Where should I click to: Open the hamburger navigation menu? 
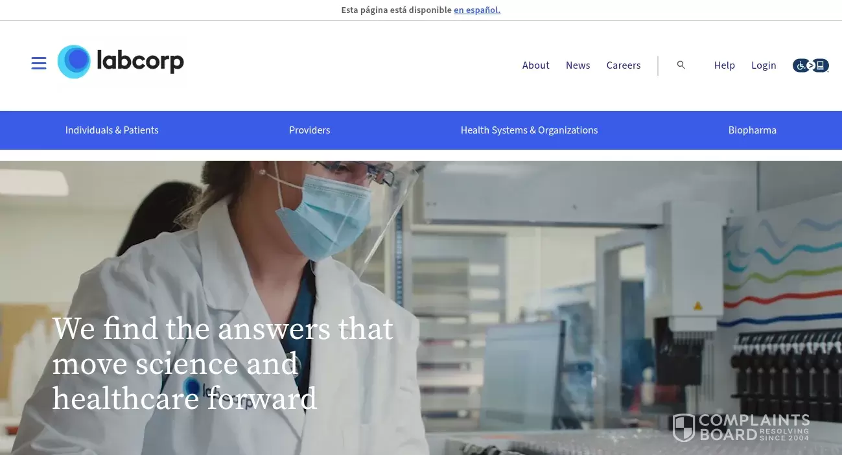(x=39, y=63)
